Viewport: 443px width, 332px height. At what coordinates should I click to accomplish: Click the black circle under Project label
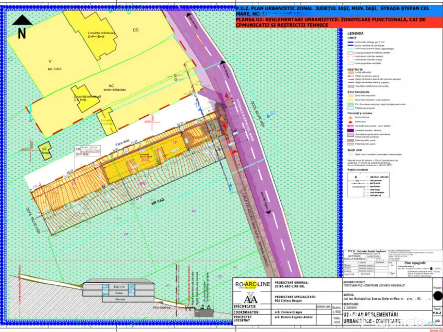click(x=437, y=296)
